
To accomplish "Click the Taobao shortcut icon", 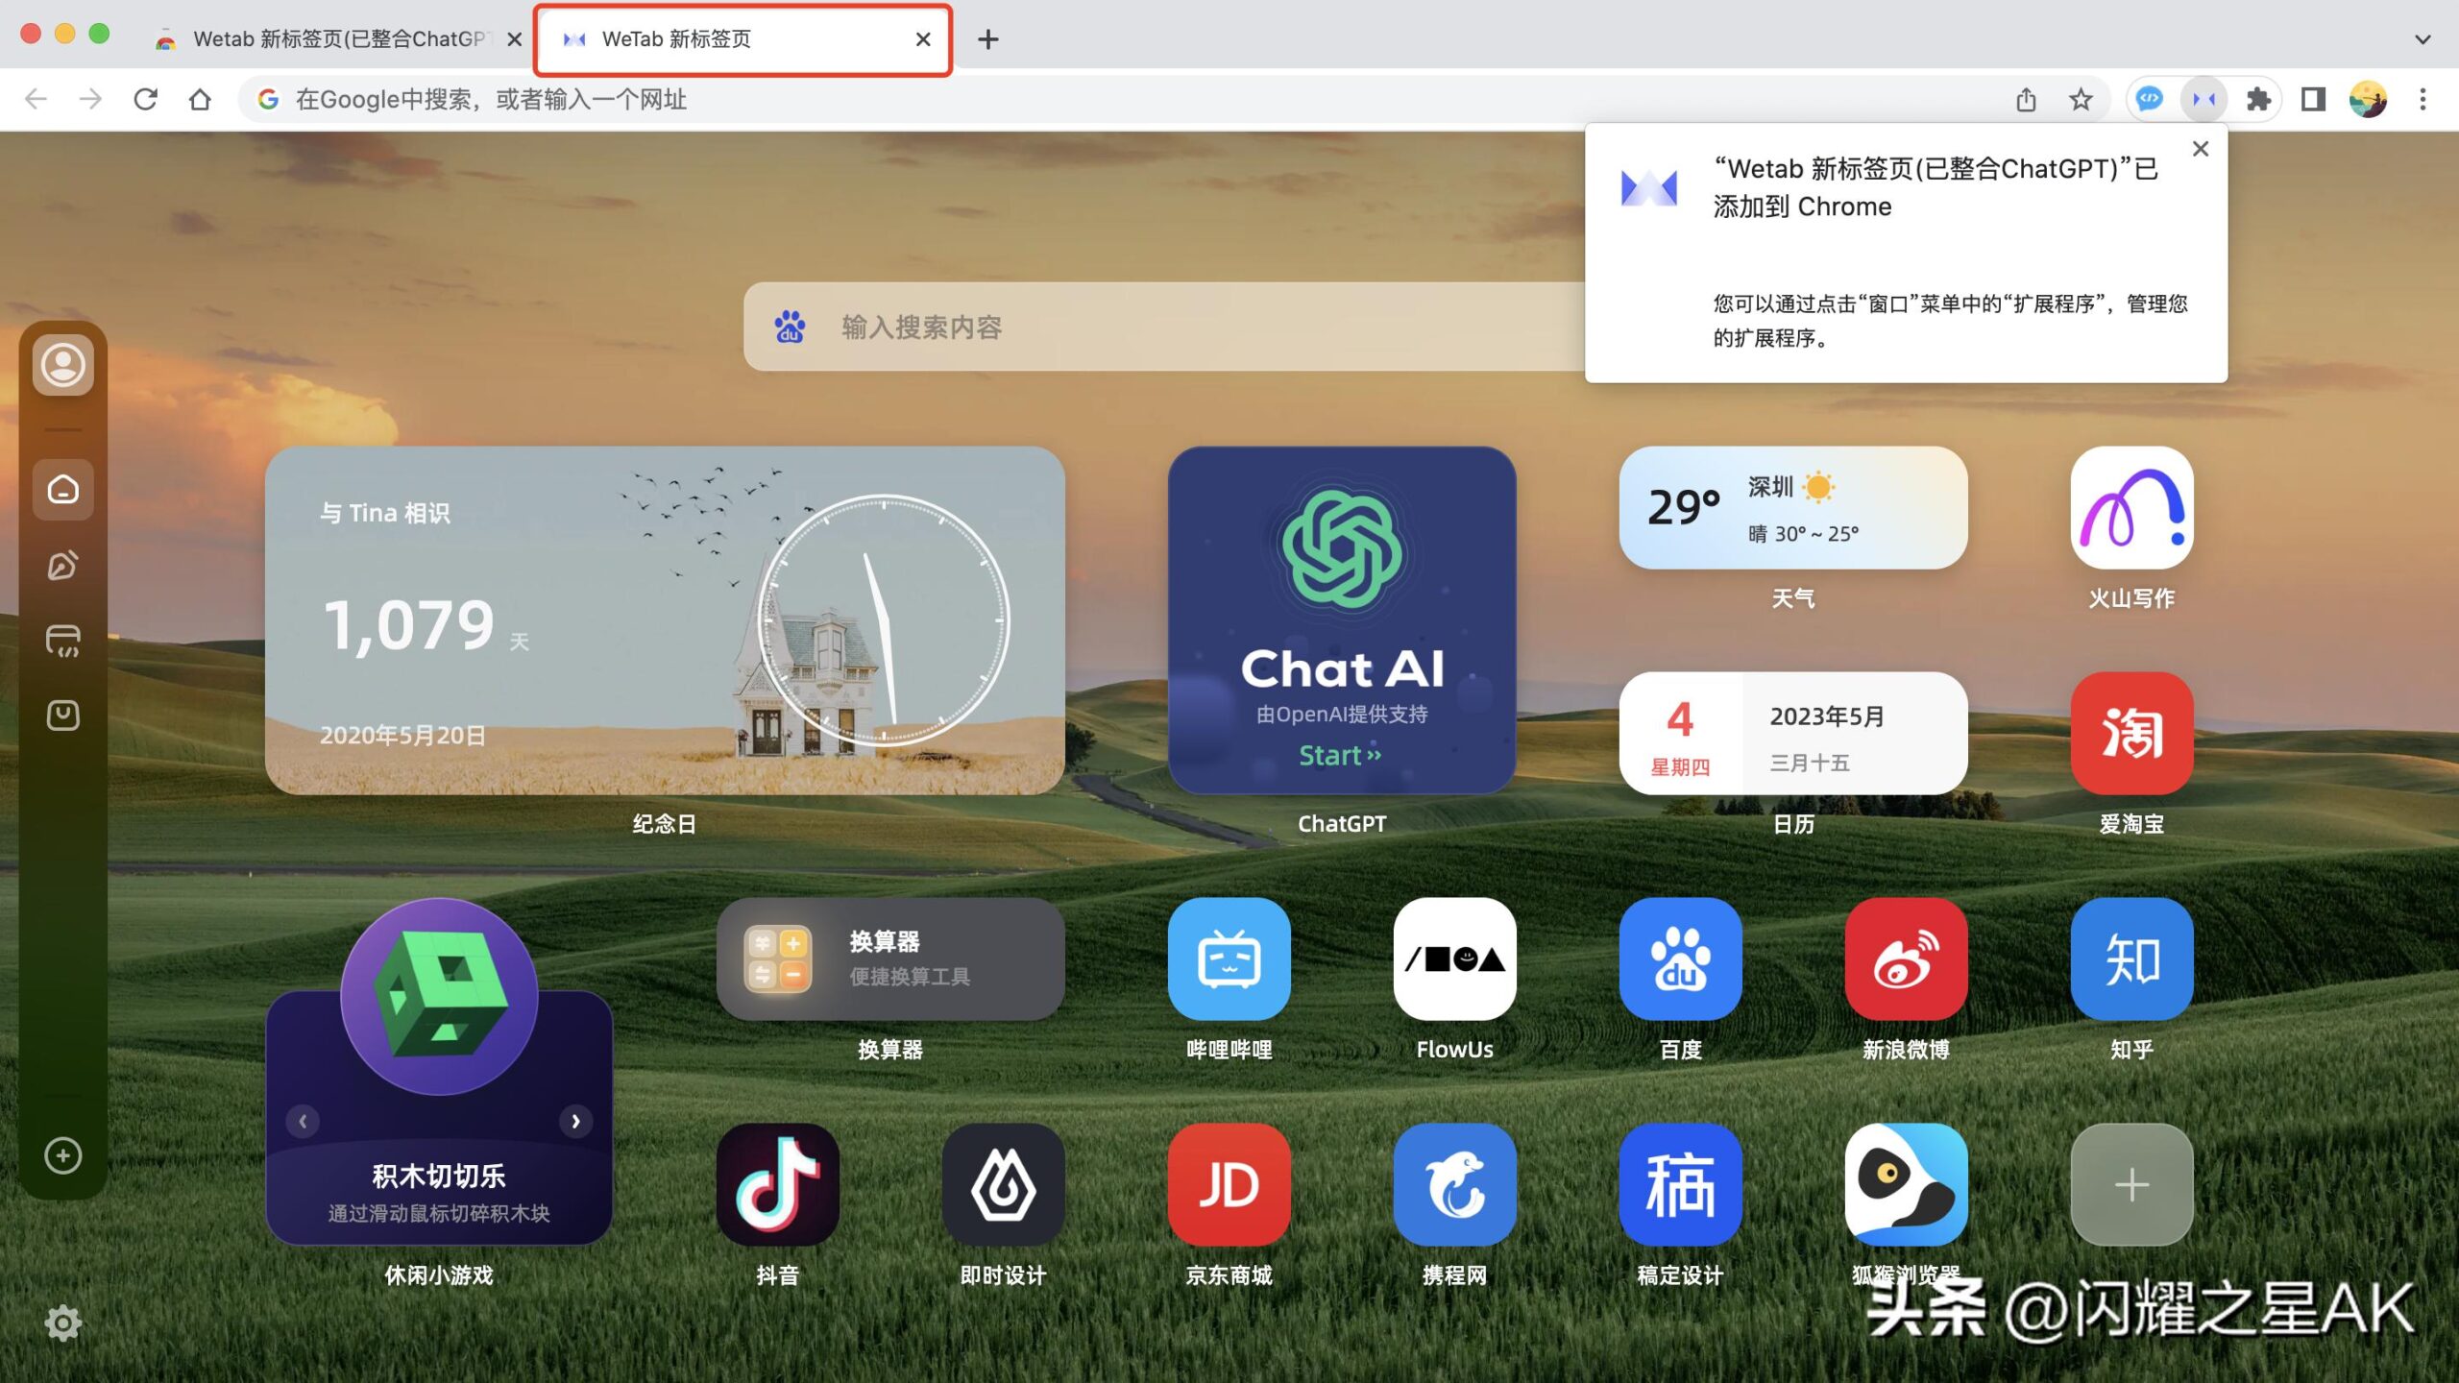I will point(2131,733).
